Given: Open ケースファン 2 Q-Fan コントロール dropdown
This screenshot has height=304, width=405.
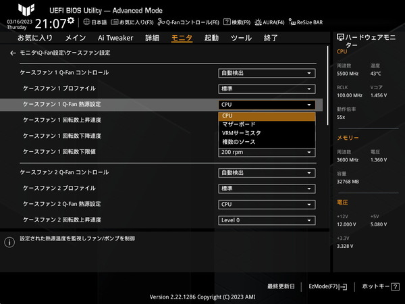Looking at the screenshot, I should [267, 173].
